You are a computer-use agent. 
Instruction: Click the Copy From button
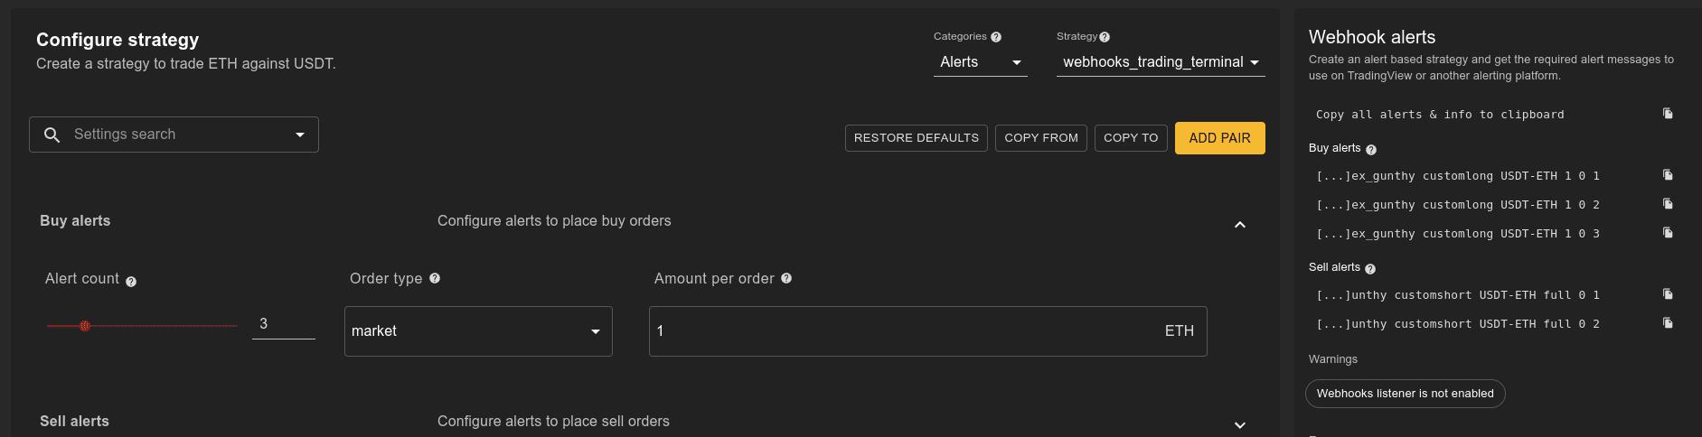click(1041, 138)
